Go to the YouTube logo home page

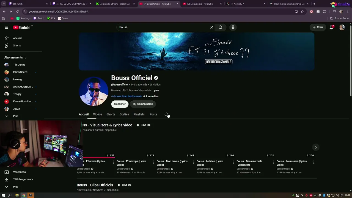coord(22,27)
